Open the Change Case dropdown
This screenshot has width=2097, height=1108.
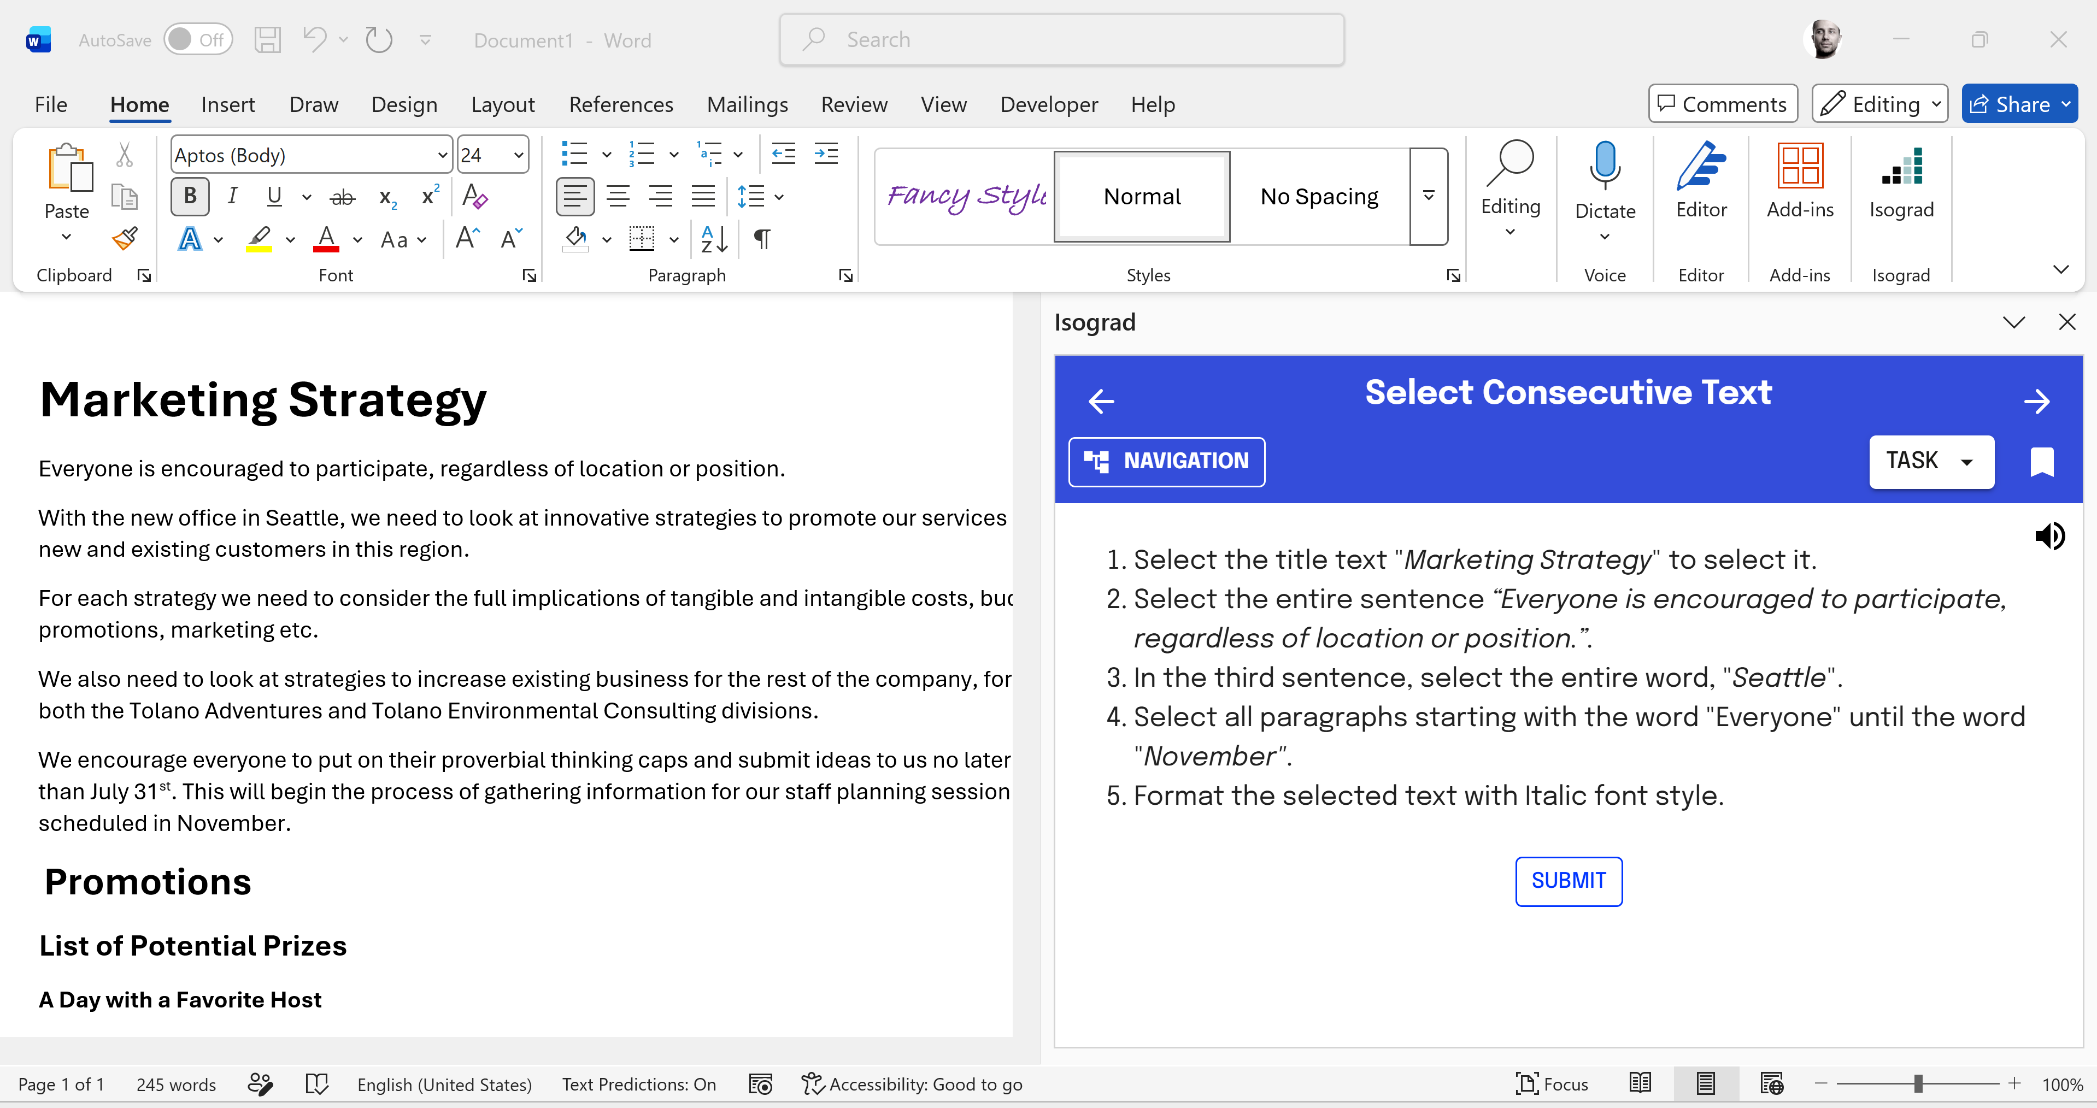coord(403,239)
